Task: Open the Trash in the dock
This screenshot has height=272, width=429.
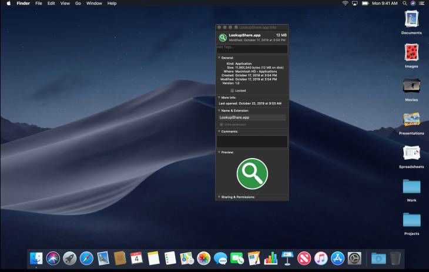Action: (396, 258)
